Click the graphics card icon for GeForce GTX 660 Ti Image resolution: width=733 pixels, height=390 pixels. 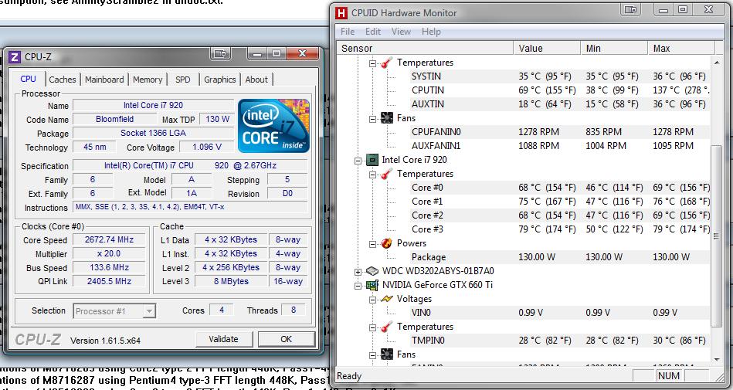[372, 285]
